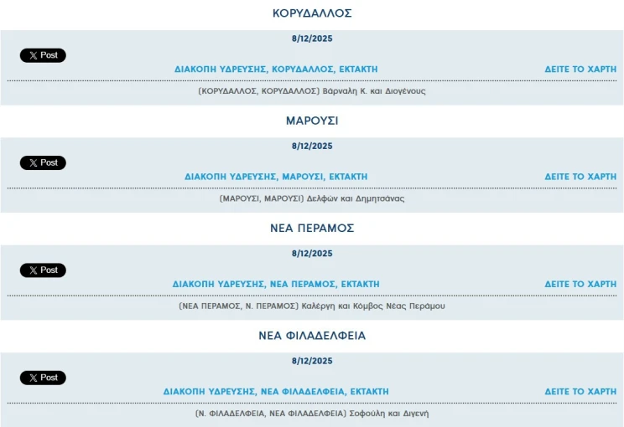
Task: Post the Νέα Φιλαδέλφεια outage on X
Action: coord(43,378)
